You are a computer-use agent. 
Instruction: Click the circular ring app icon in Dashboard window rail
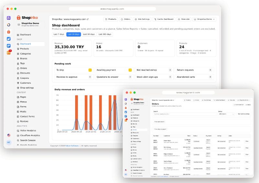click(9, 25)
